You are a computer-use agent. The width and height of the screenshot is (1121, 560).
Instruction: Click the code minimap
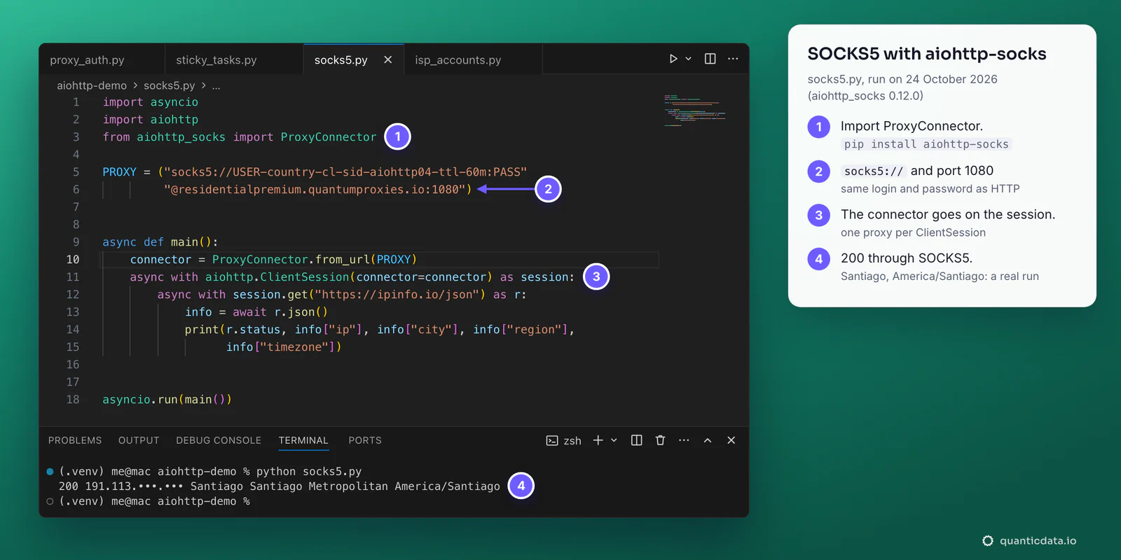(694, 111)
